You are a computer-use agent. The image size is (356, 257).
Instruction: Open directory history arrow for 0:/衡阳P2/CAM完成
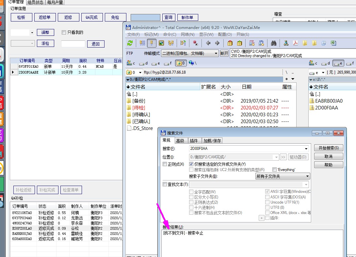[293, 79]
